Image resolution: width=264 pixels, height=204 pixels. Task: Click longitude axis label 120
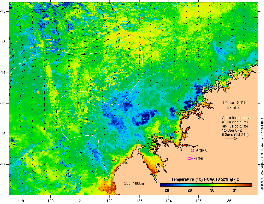coord(50,201)
